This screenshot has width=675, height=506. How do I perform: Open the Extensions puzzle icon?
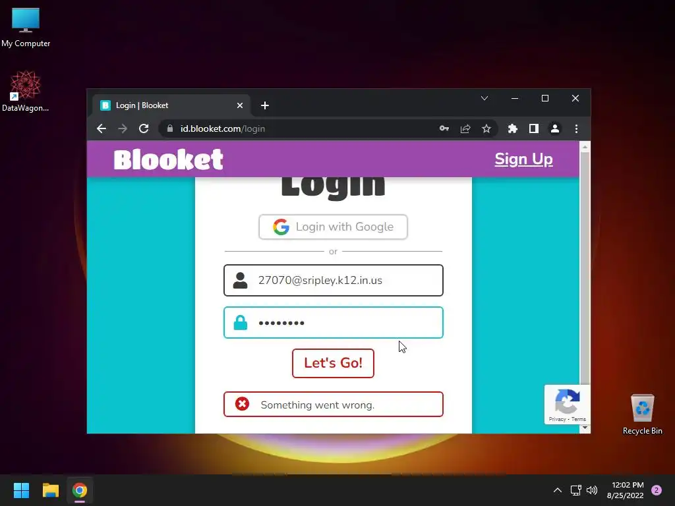(x=513, y=128)
